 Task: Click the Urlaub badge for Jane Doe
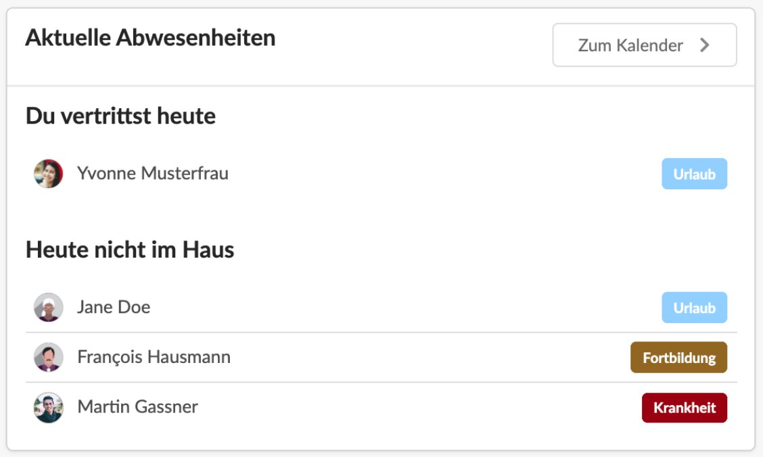(x=695, y=308)
